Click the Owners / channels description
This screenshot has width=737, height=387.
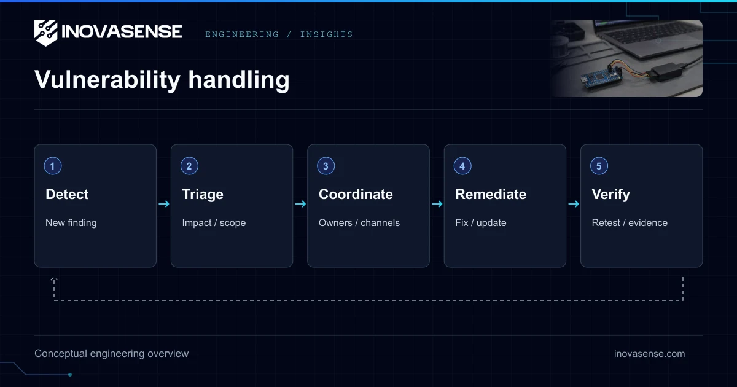click(359, 222)
